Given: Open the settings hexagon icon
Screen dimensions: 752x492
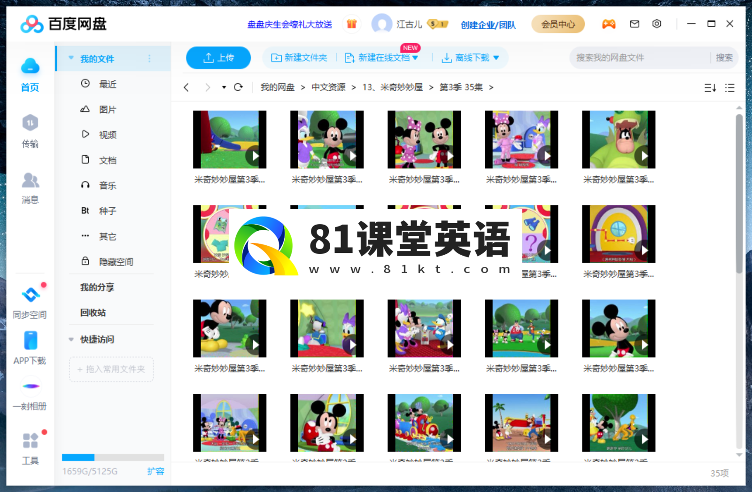Looking at the screenshot, I should tap(657, 23).
